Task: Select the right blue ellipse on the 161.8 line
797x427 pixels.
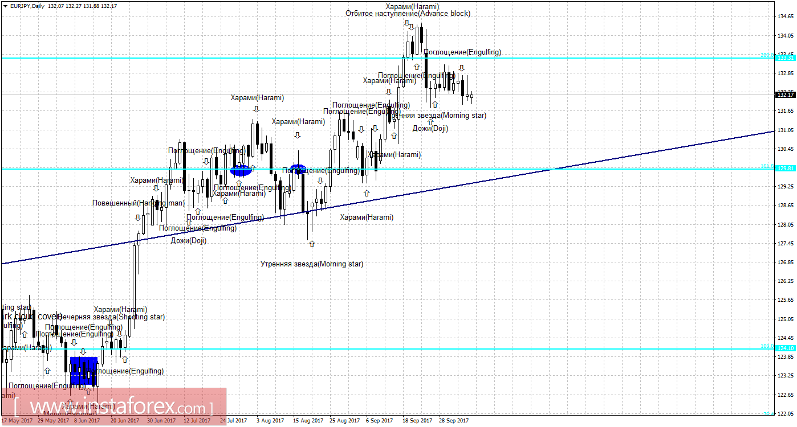Action: point(298,169)
